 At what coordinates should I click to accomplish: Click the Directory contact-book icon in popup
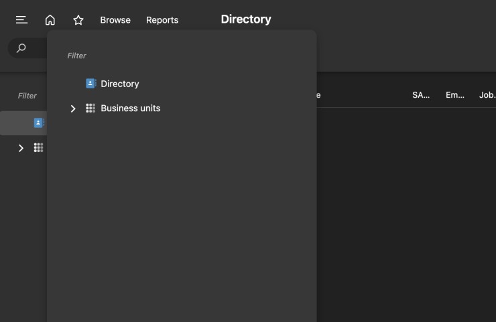91,84
